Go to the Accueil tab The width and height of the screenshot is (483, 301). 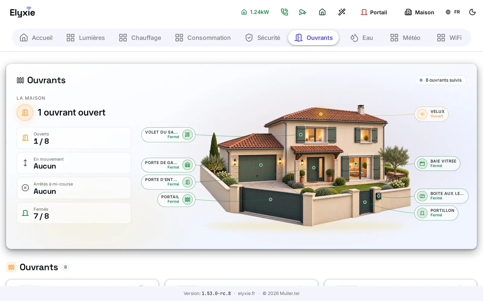(x=36, y=38)
